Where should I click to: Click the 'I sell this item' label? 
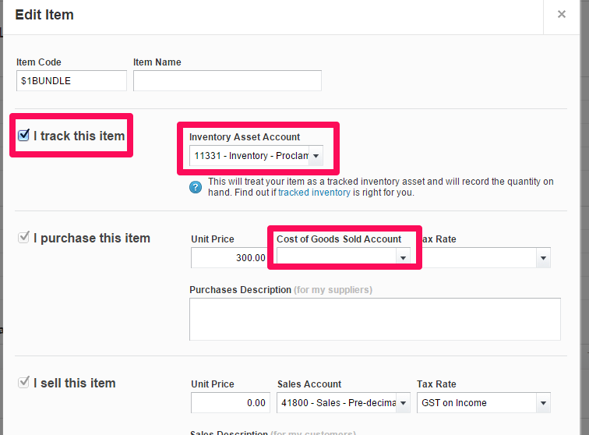point(74,383)
